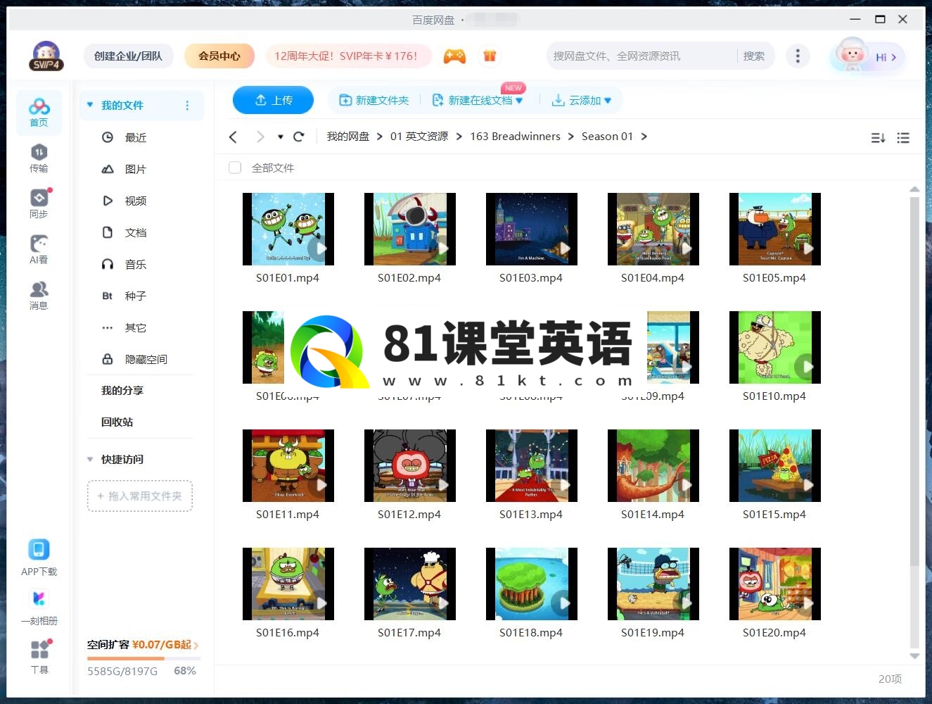932x704 pixels.
Task: Open S01E18.mp4 thumbnail
Action: point(531,584)
